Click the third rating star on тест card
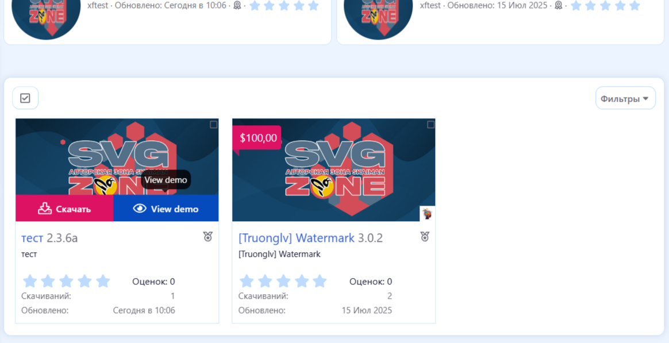The height and width of the screenshot is (343, 669). pos(66,281)
